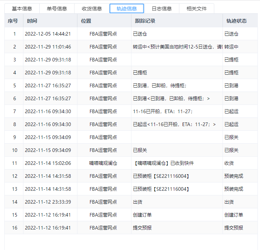Click the 2022-11-29 11:01:46 timestamp cell
Viewport: 260px width, 250px height.
tap(48, 47)
